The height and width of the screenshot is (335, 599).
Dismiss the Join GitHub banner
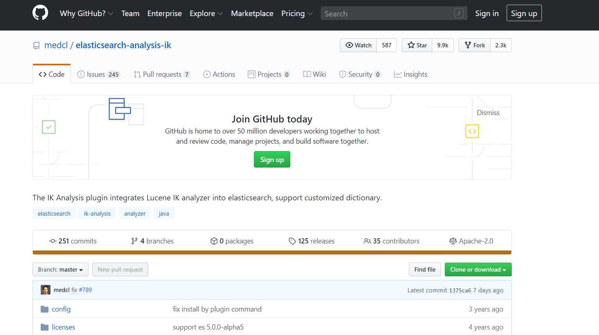pos(488,113)
